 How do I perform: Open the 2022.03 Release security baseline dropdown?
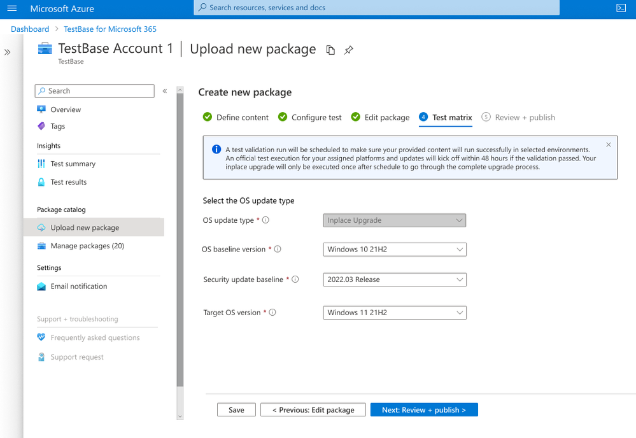click(x=395, y=279)
